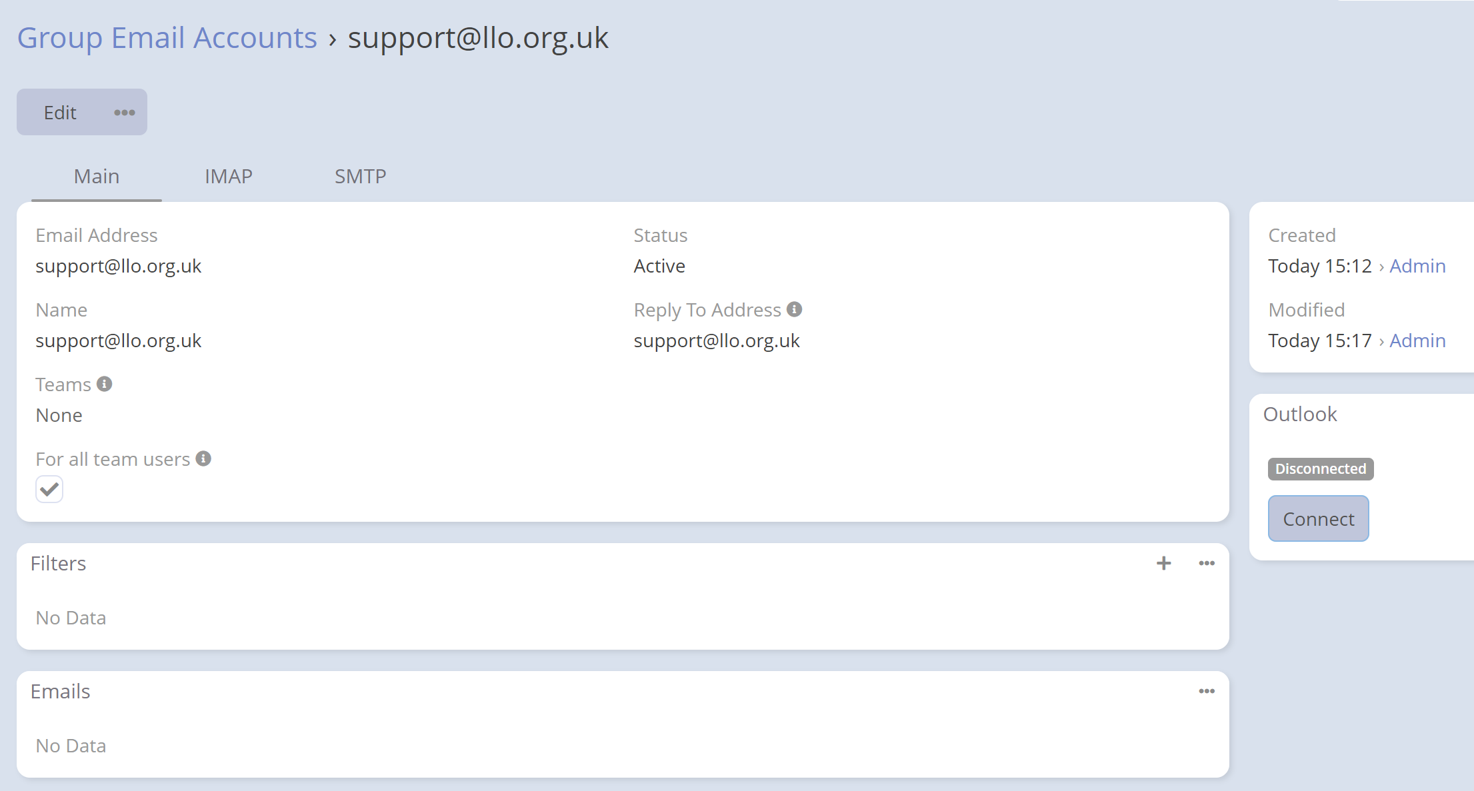Click the Teams field info icon
1474x791 pixels.
click(x=104, y=384)
